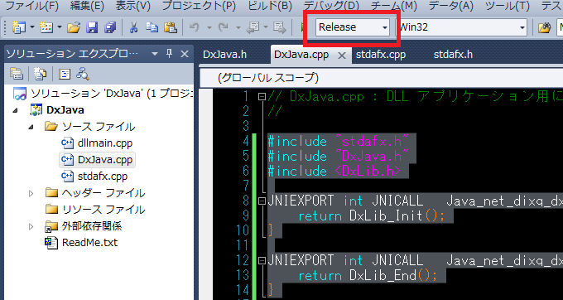Collapse the DxLib_End function at line 12

point(262,260)
